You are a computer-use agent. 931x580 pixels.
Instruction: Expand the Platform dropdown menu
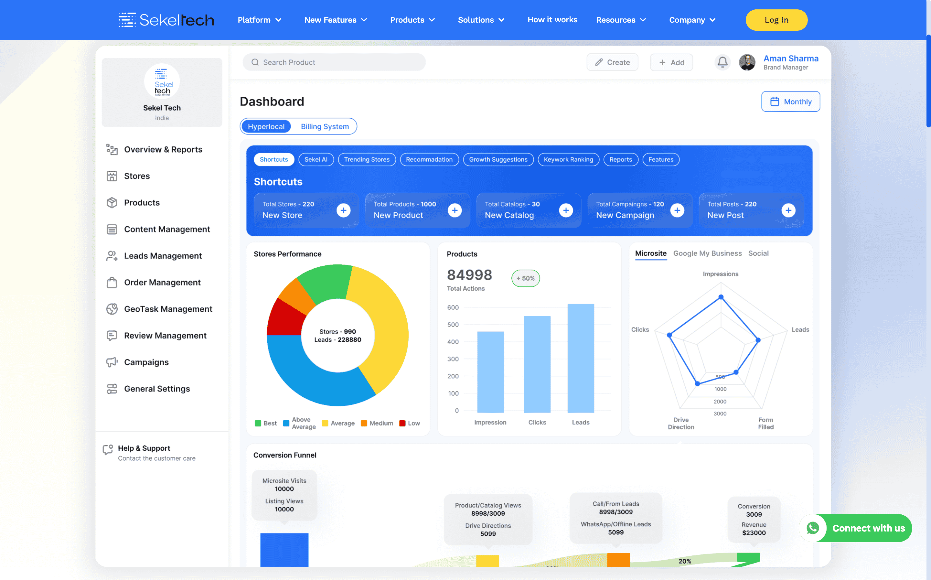pyautogui.click(x=260, y=20)
